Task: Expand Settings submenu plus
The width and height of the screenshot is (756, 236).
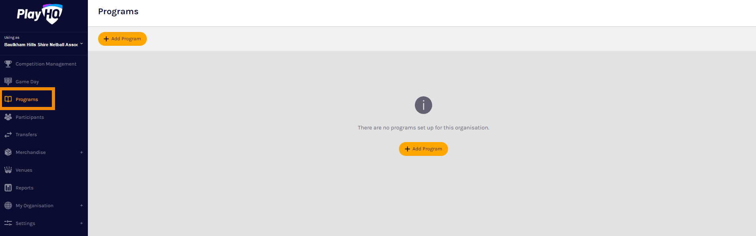Action: (x=82, y=223)
